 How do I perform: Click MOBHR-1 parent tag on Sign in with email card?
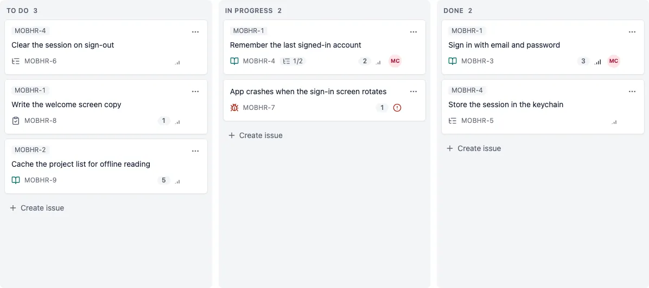pos(467,30)
